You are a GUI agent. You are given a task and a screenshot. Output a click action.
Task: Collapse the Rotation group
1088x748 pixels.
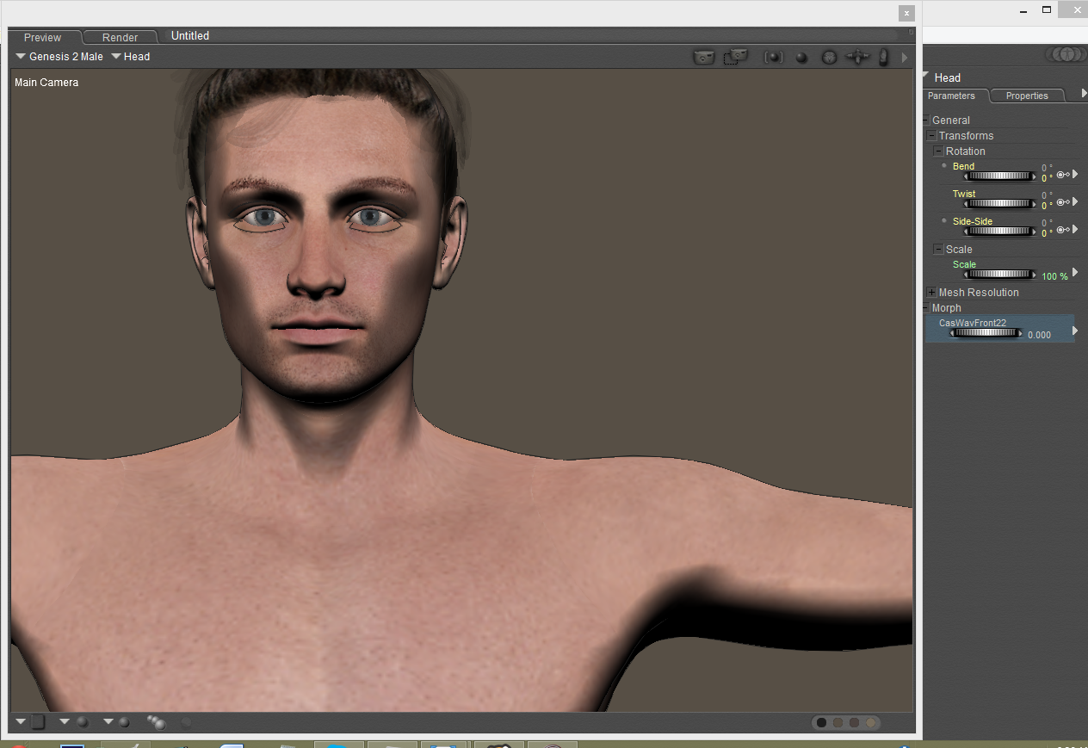(x=938, y=151)
